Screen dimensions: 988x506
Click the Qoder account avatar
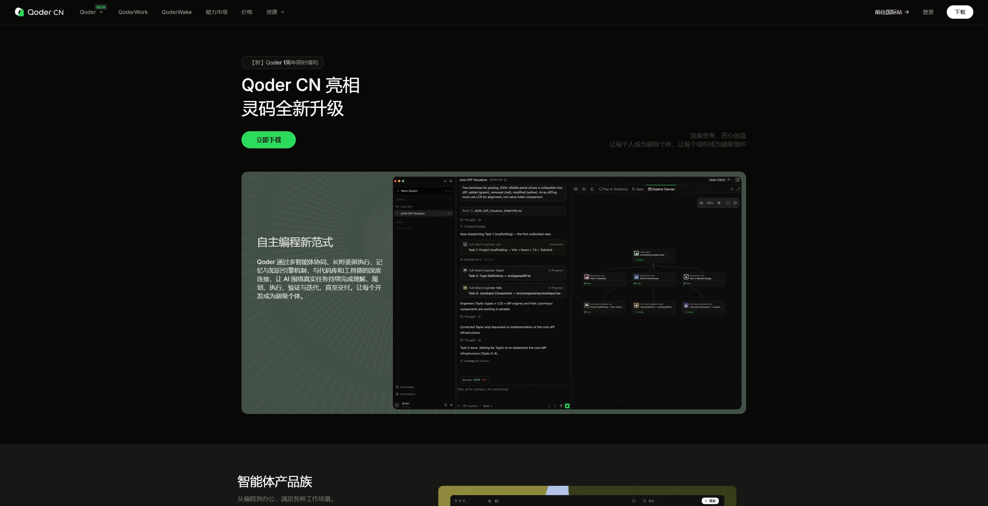397,405
